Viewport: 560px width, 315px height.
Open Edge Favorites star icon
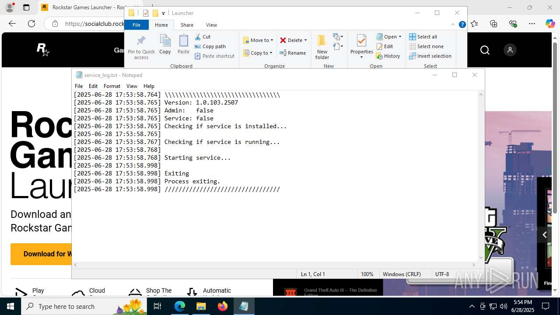coord(475,24)
